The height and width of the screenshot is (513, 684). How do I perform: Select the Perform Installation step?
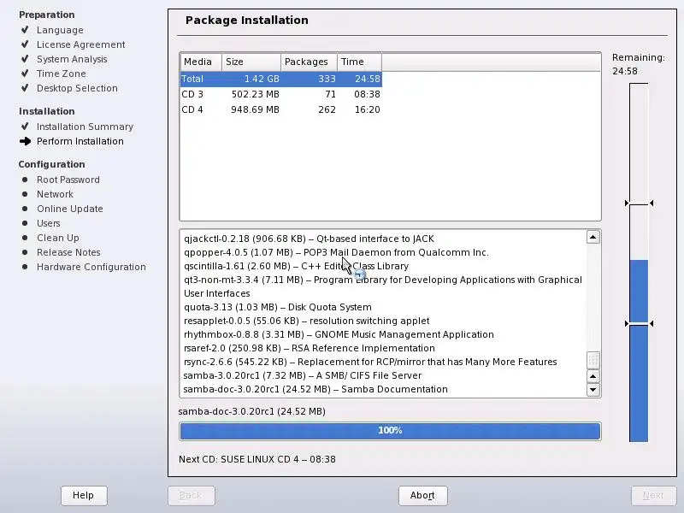(80, 141)
